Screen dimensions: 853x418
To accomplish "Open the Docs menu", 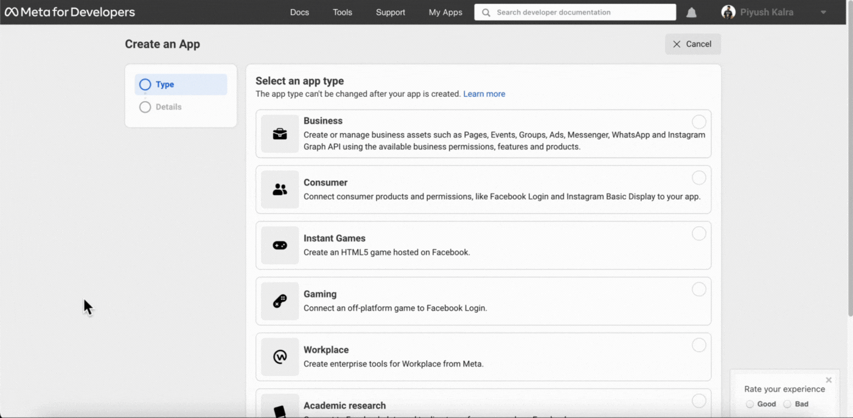I will coord(299,12).
